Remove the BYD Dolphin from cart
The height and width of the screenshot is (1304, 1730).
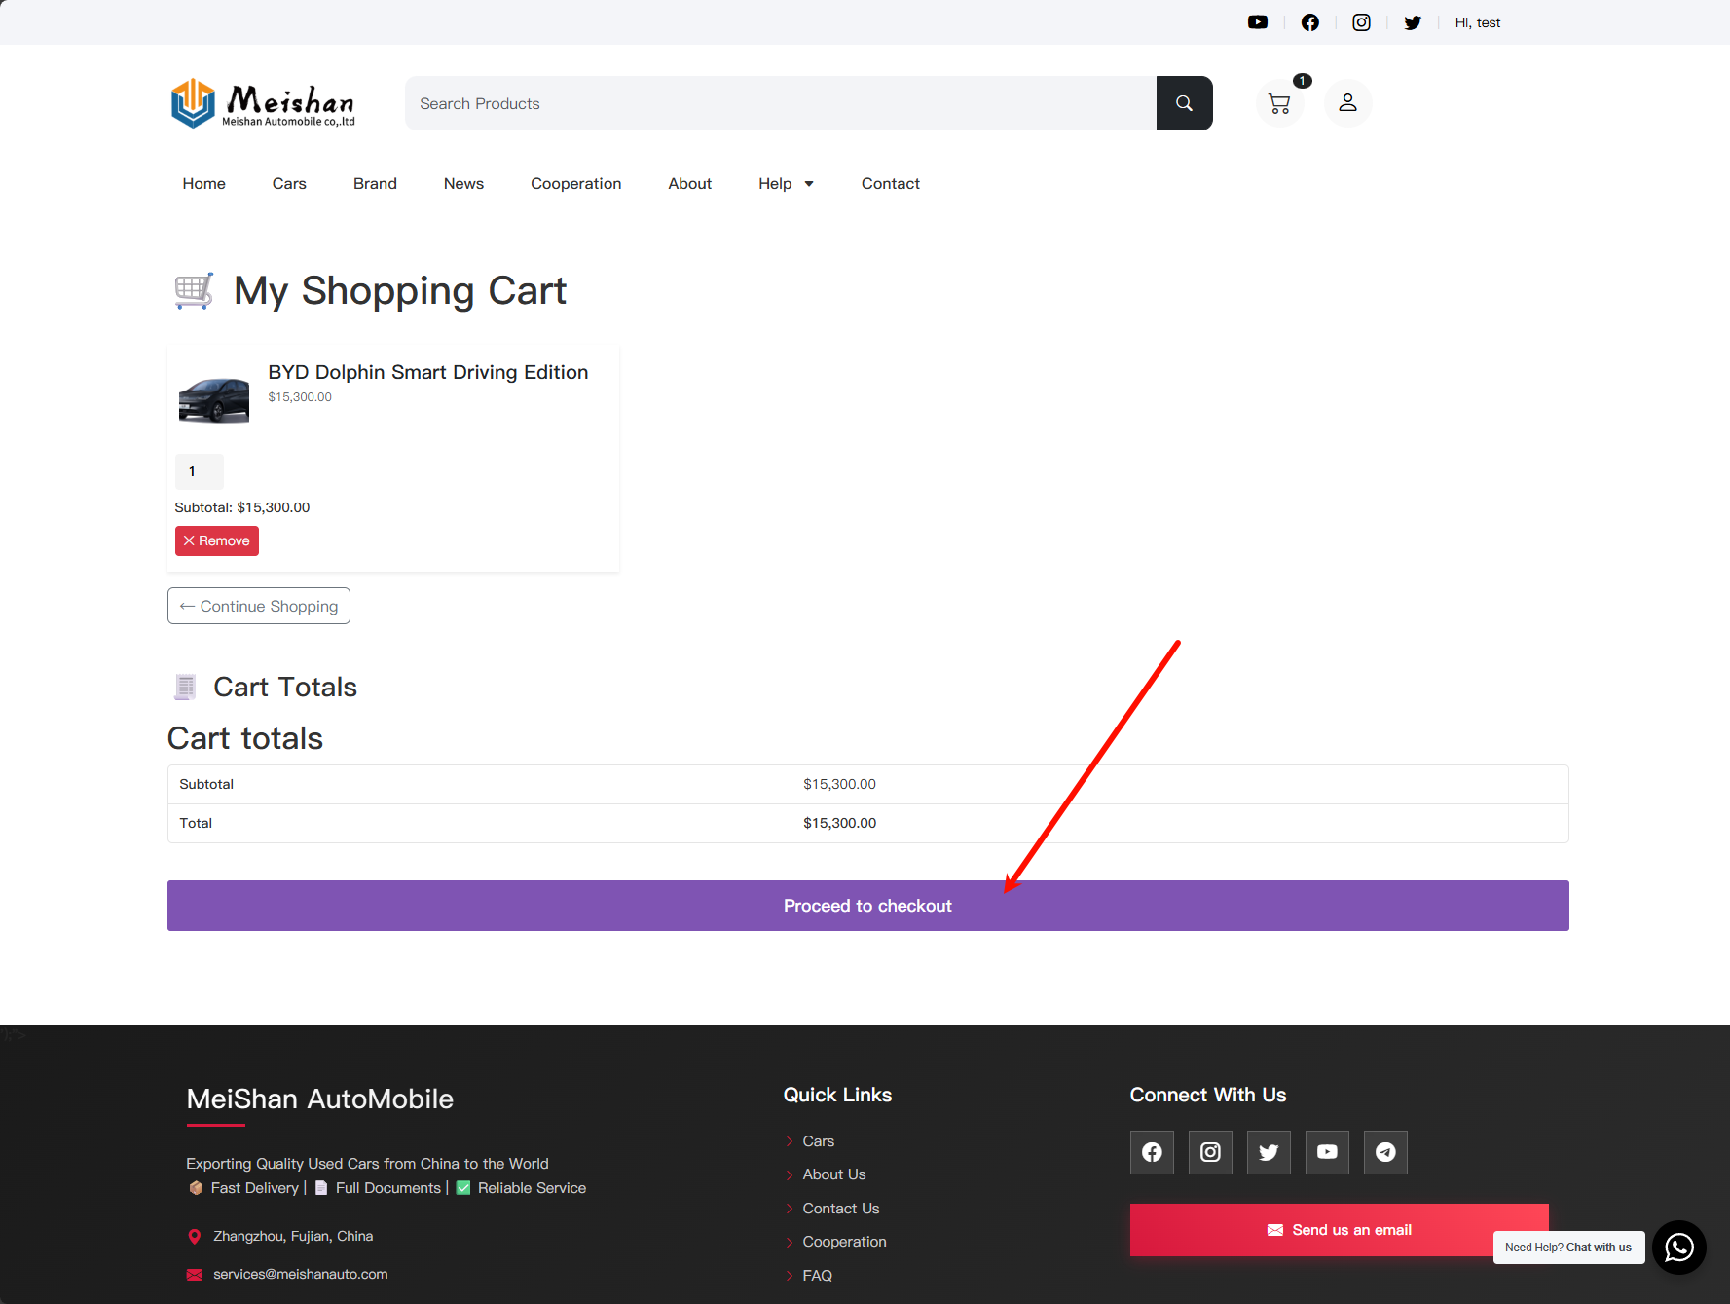point(216,540)
